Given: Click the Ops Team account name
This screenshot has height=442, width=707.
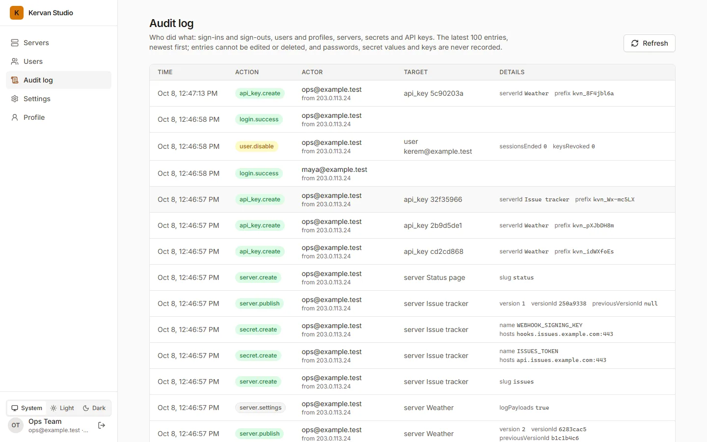Looking at the screenshot, I should 45,421.
